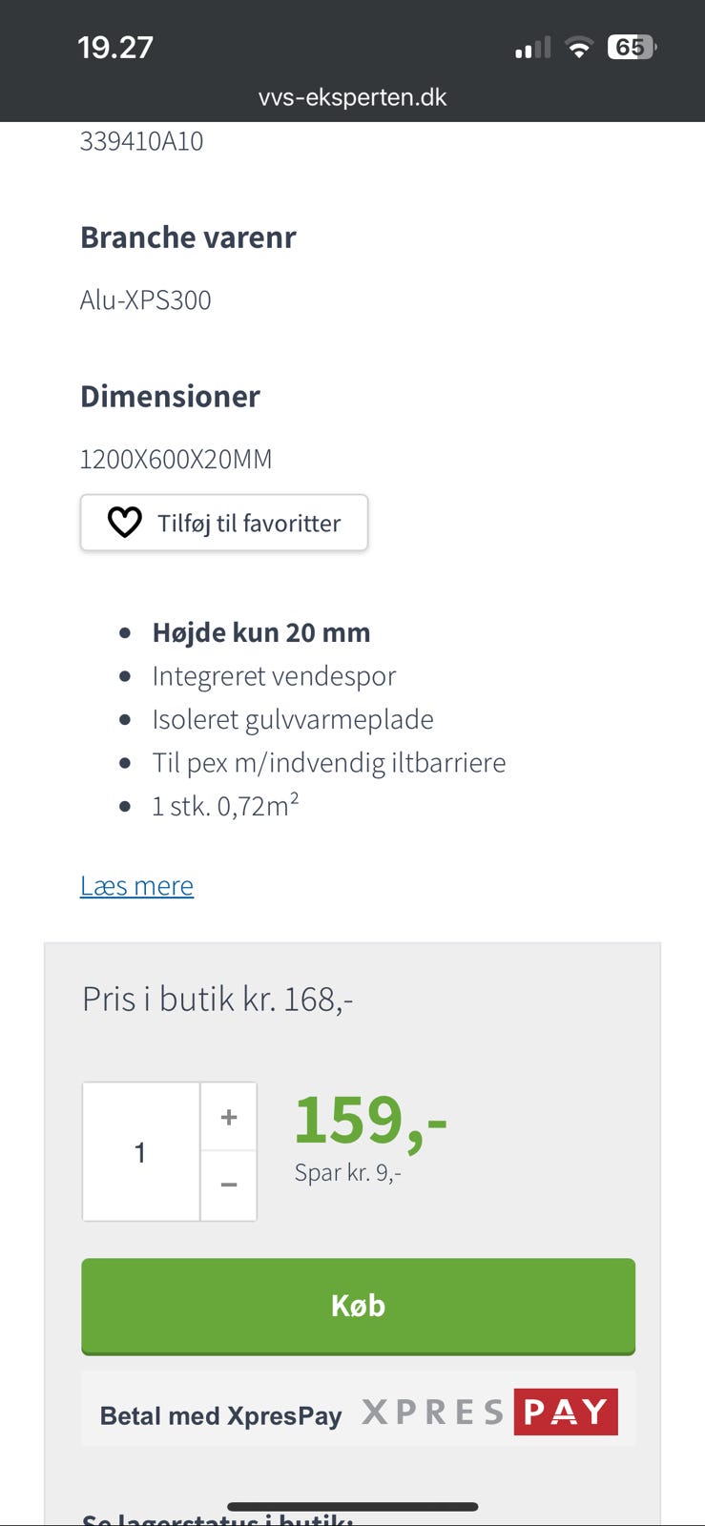Decrease quantity with the minus button
Viewport: 705px width, 1526px height.
pyautogui.click(x=229, y=1186)
